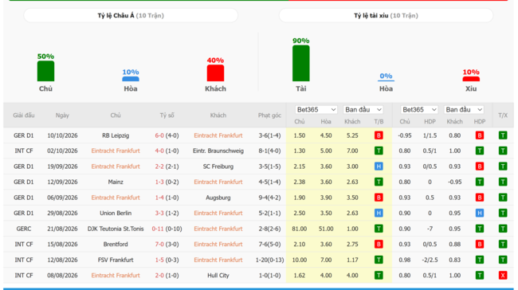Click the T/B badge in Augsburg row
The width and height of the screenshot is (518, 290).
point(379,198)
